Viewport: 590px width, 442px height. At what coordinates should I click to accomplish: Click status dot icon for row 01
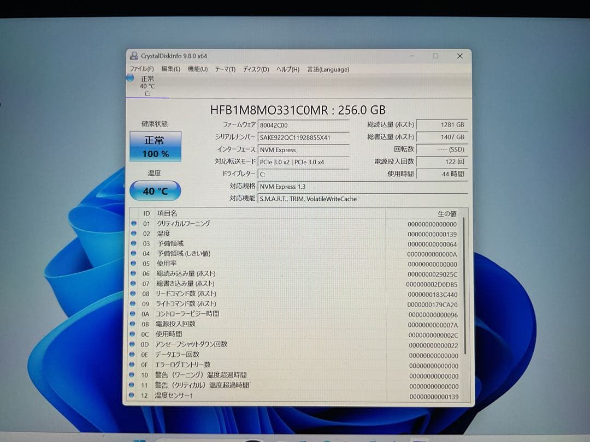click(x=134, y=223)
